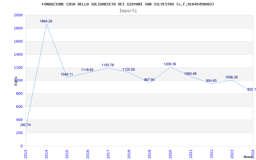The image size is (256, 160).
Task: Click the chart title mentioning FONDAZIONE CASA DELLA SOLIDARIETA
Action: coord(128,4)
